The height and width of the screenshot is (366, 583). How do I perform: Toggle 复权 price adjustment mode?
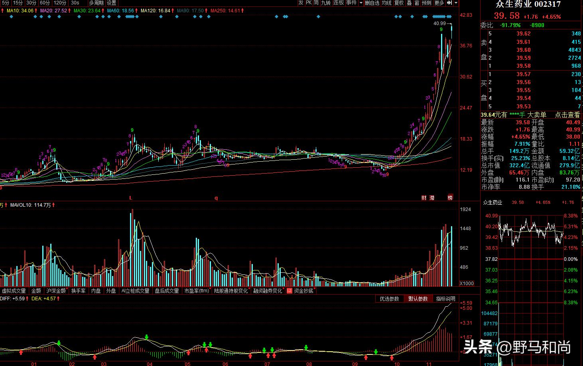(x=399, y=3)
